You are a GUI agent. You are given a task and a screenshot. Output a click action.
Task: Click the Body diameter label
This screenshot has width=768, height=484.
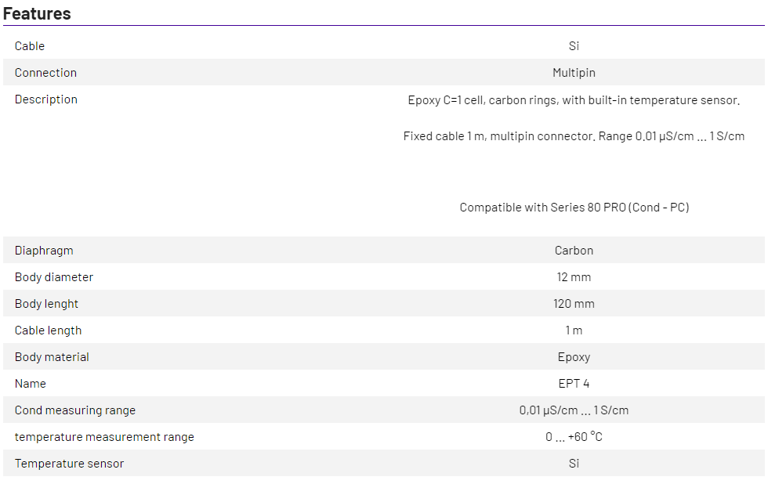(x=53, y=277)
